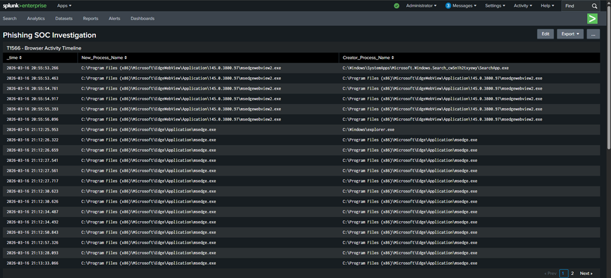Select timestamp 2026-03-16 21:12:30.623
Viewport: 611px width, 278px height.
coord(33,191)
